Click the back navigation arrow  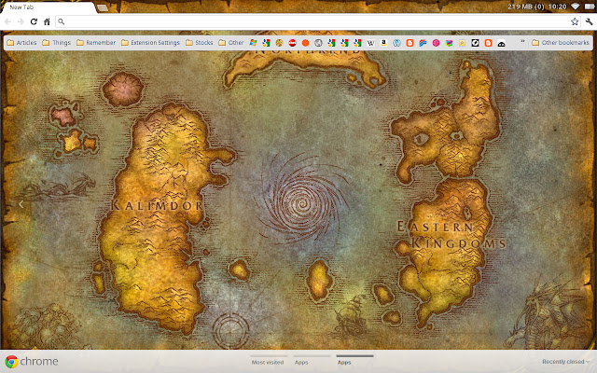(7, 21)
